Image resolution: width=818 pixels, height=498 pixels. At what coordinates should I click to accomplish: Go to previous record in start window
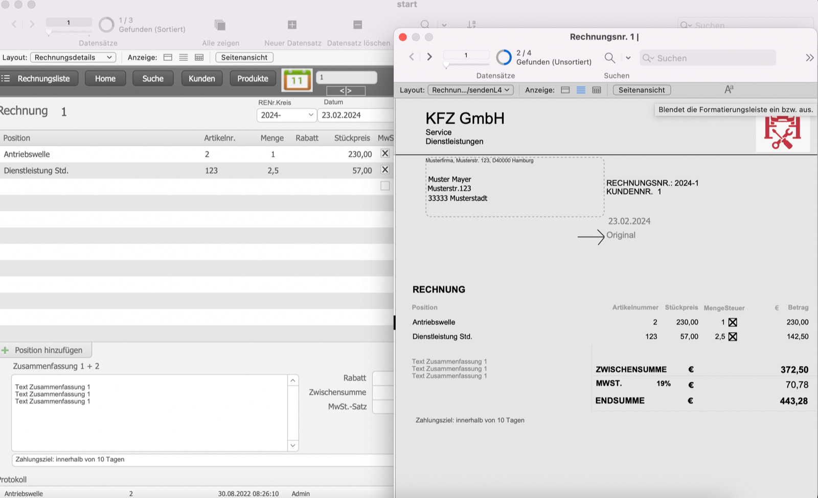point(14,24)
